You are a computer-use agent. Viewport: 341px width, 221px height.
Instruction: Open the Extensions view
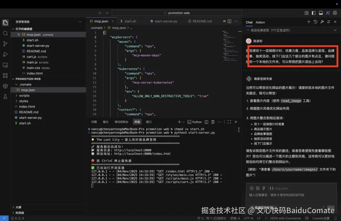[5, 76]
